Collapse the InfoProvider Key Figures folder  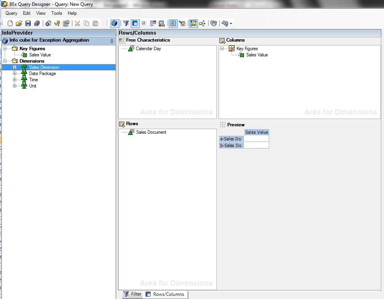5,49
